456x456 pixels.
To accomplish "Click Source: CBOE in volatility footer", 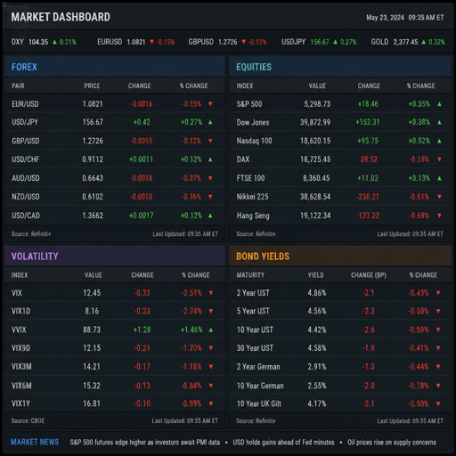I will pyautogui.click(x=28, y=420).
